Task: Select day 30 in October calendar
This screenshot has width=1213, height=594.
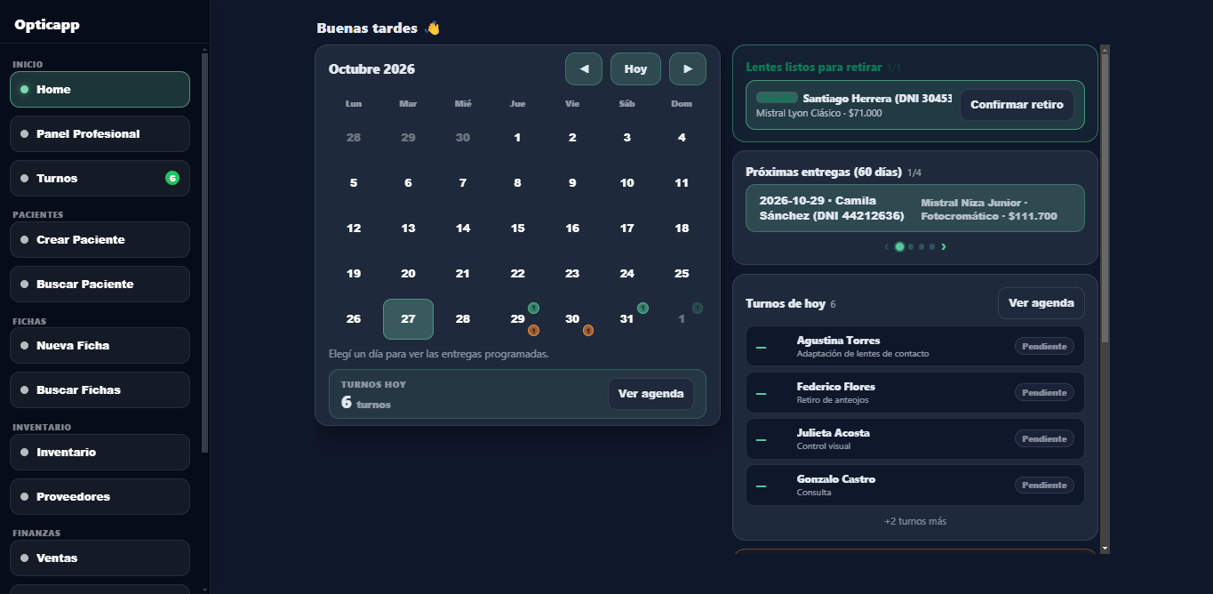Action: (x=572, y=319)
